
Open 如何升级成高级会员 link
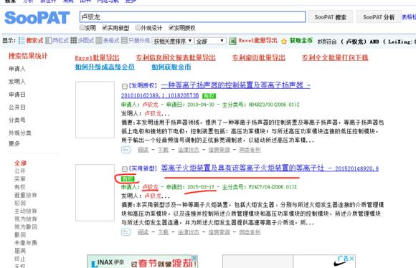(105, 67)
